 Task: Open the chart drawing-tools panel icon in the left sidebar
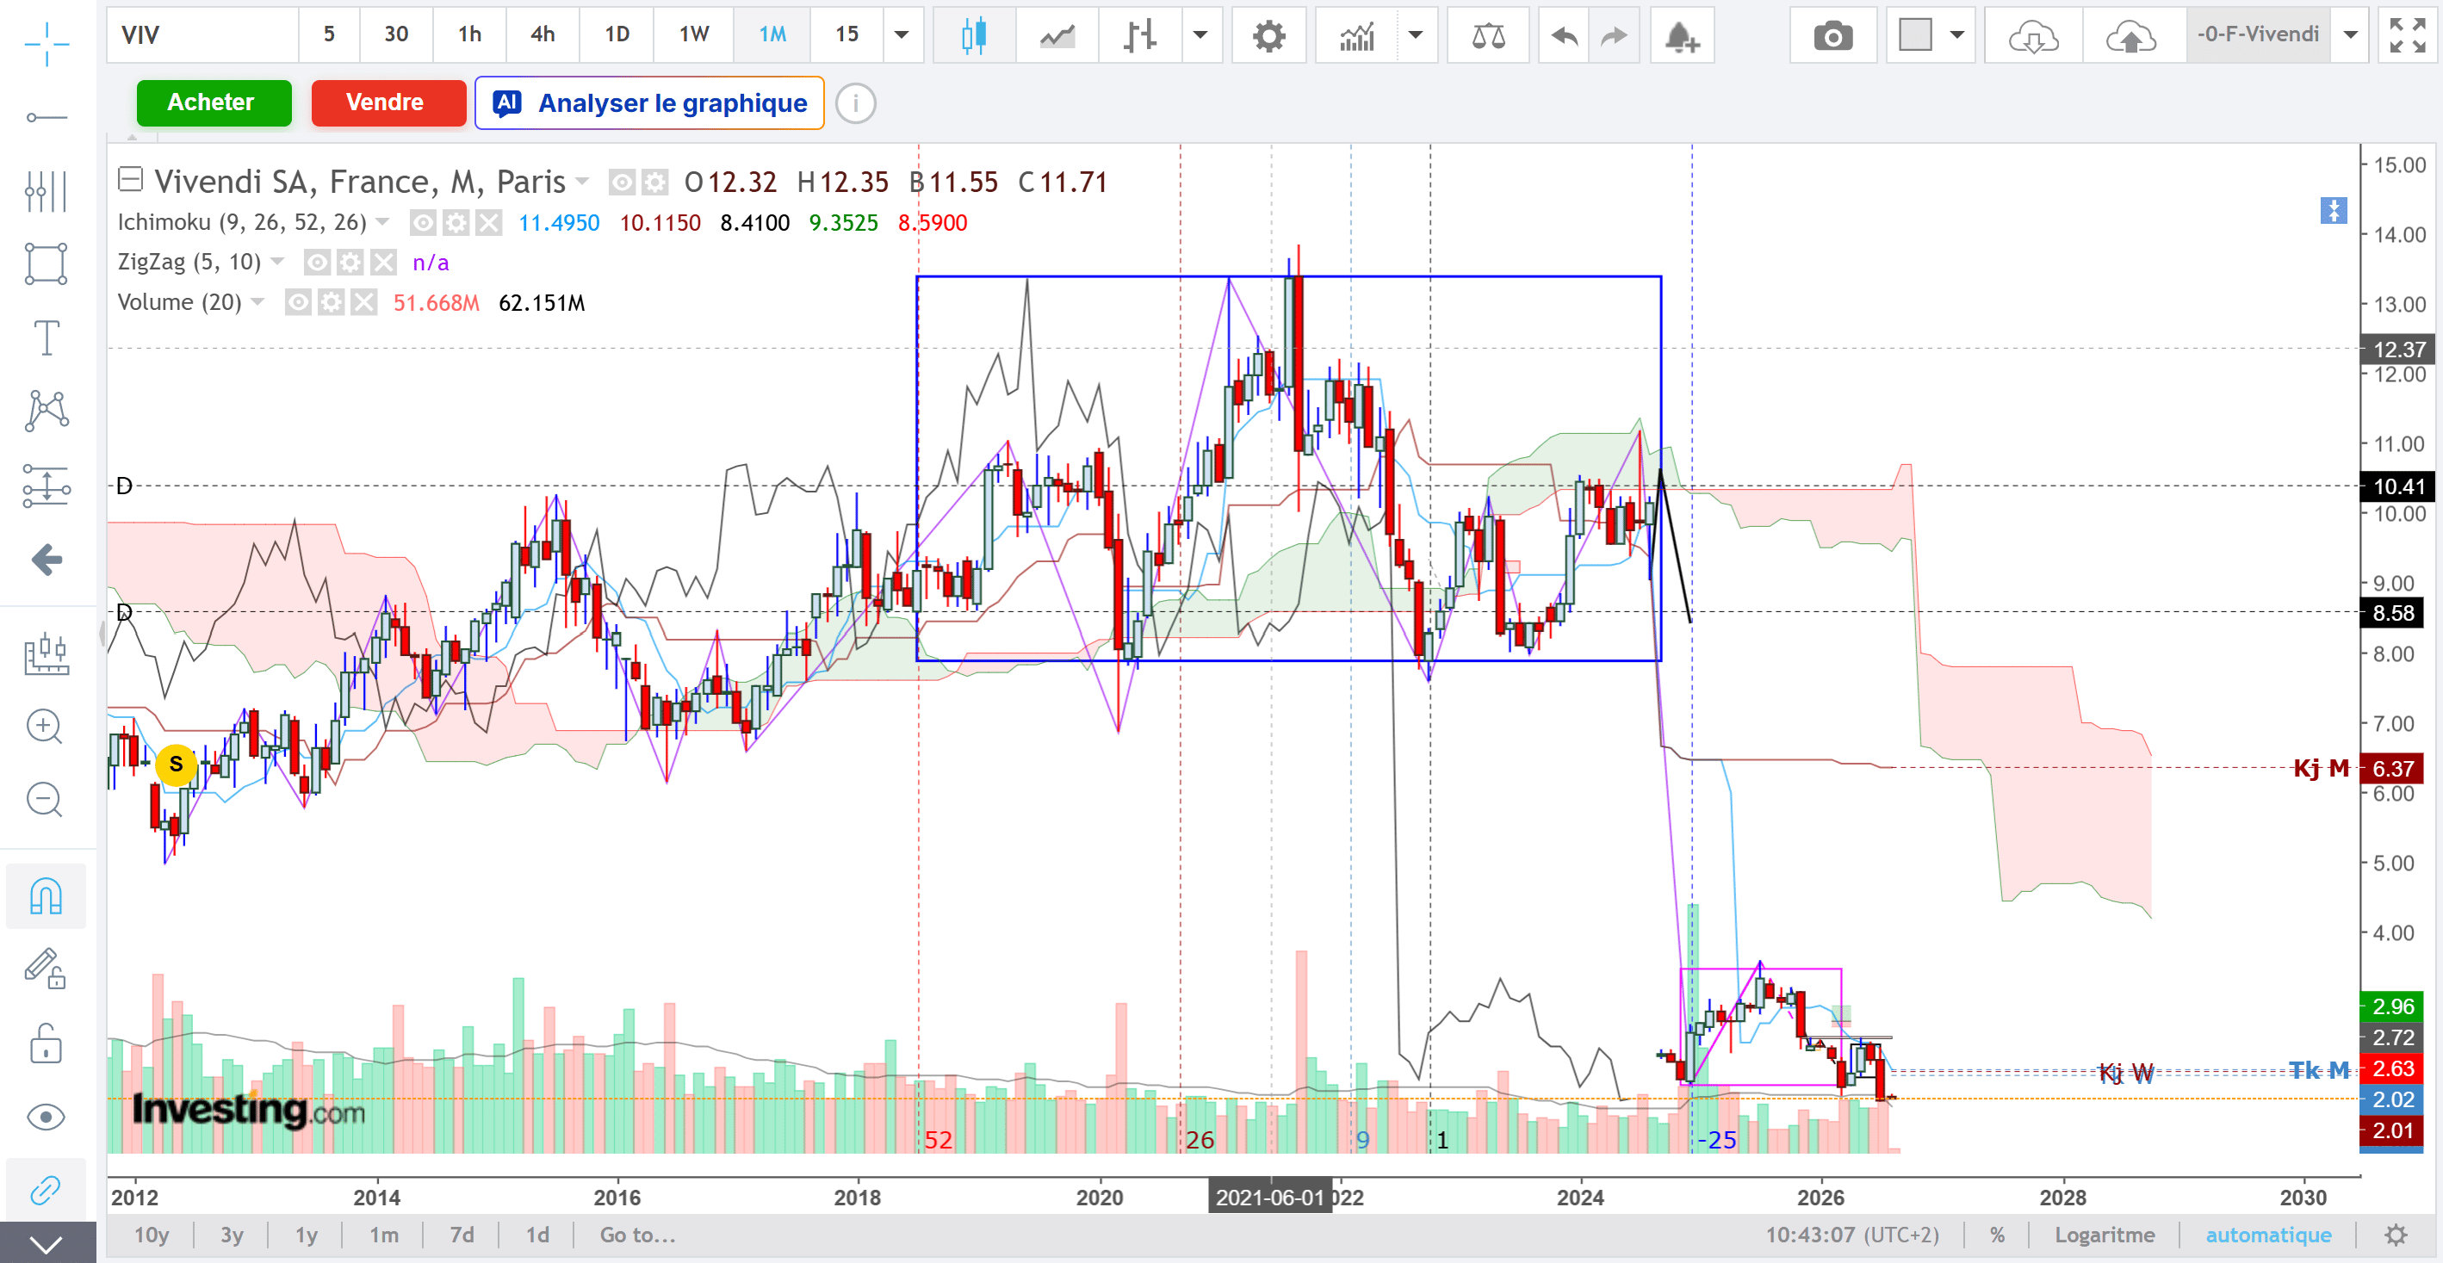point(47,654)
